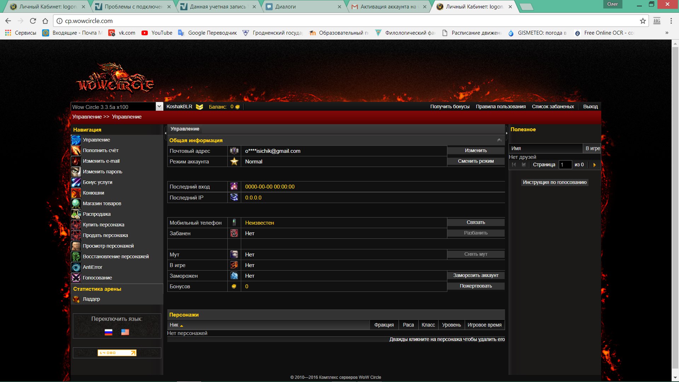Go to the next friends page with the arrow
The image size is (679, 382).
point(594,165)
